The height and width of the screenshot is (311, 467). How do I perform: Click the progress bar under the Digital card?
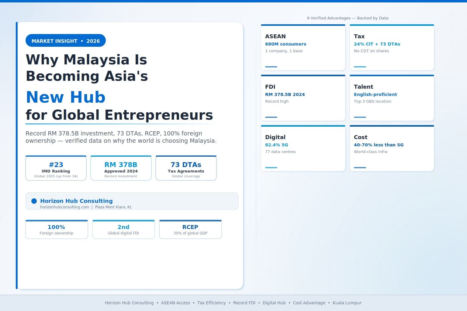tap(271, 167)
